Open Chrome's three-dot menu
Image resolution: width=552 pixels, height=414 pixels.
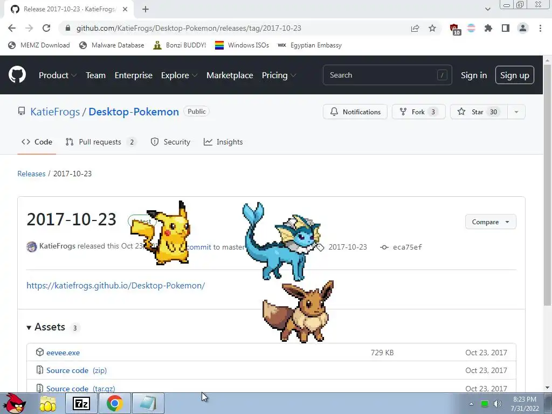click(540, 28)
